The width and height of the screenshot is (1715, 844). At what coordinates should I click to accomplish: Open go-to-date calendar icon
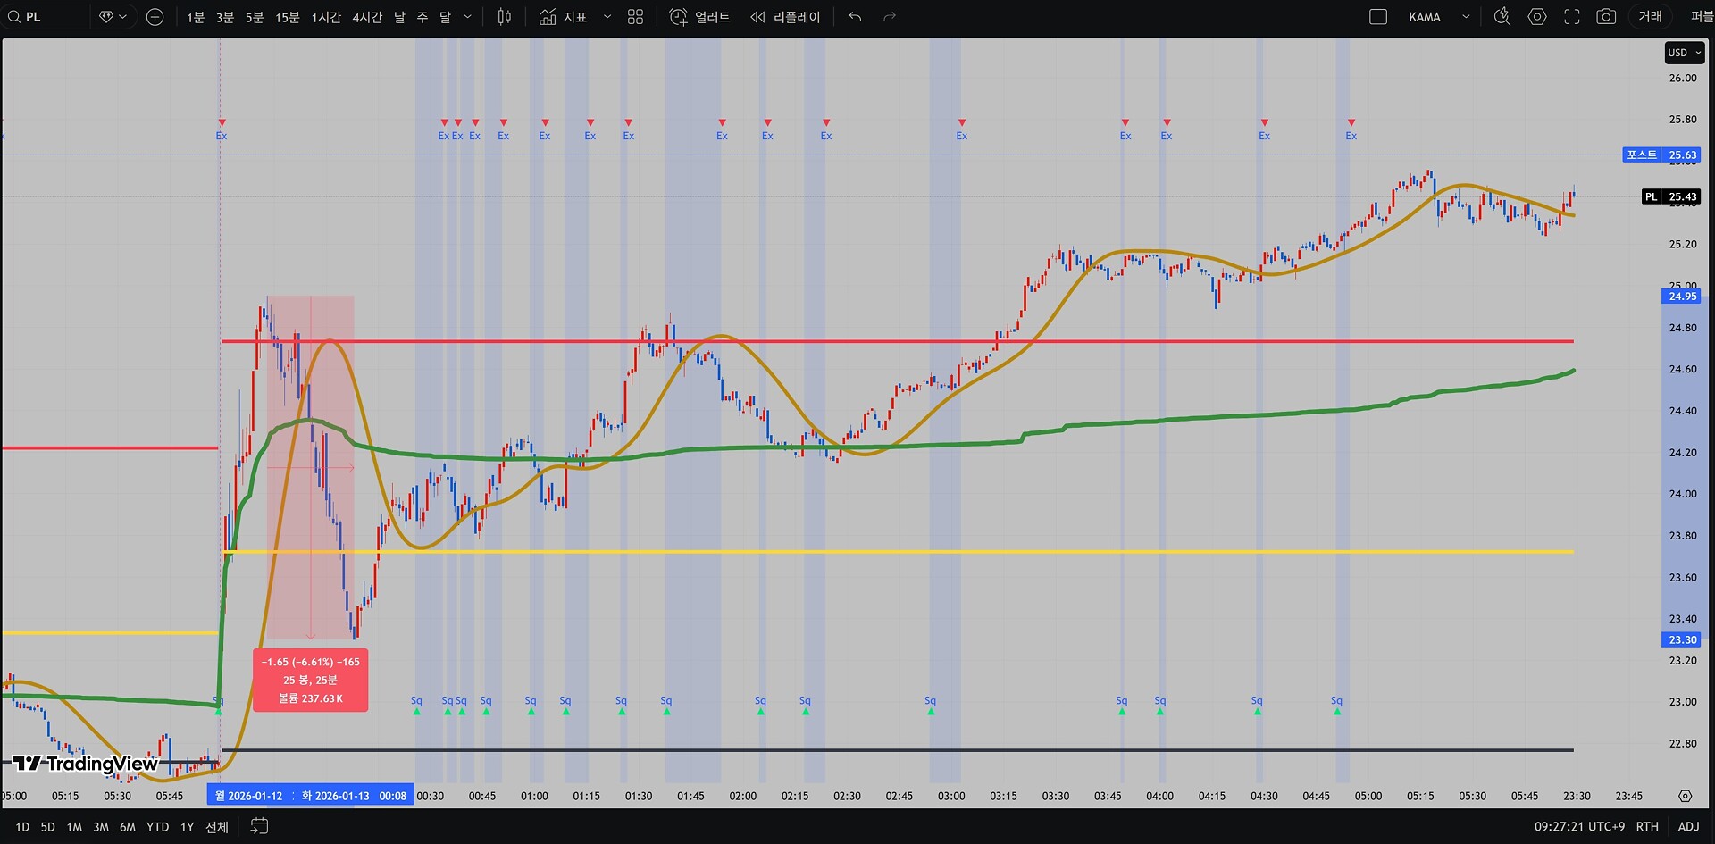click(259, 827)
